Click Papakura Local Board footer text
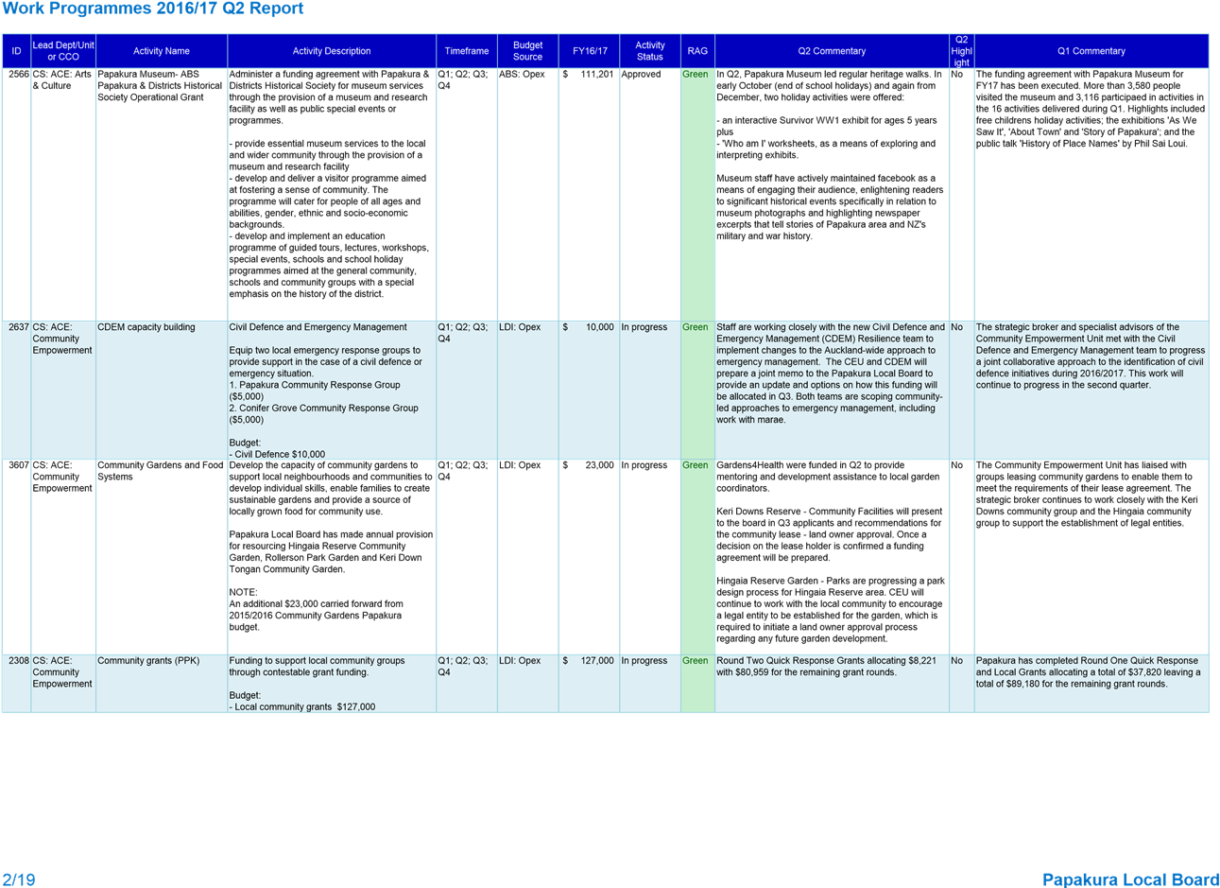Image resolution: width=1220 pixels, height=888 pixels. point(1130,879)
